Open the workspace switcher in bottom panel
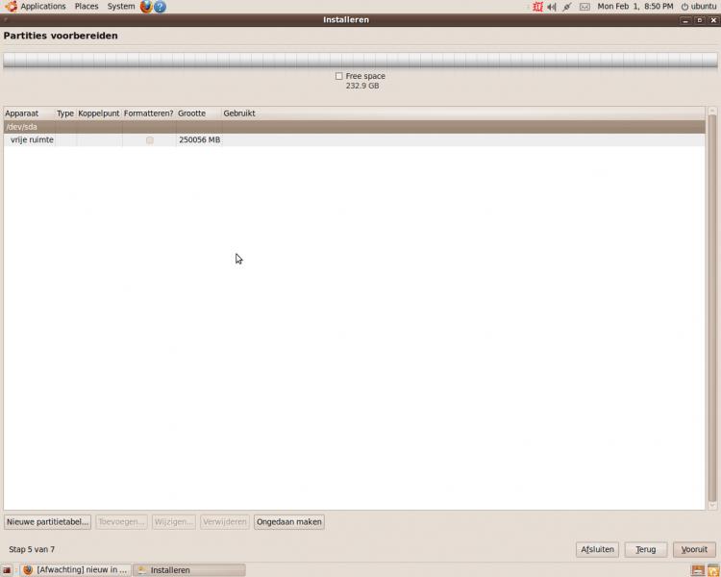 pos(698,570)
